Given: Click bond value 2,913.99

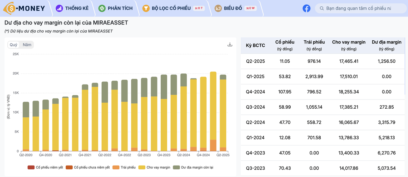Looking at the screenshot, I should tap(314, 77).
